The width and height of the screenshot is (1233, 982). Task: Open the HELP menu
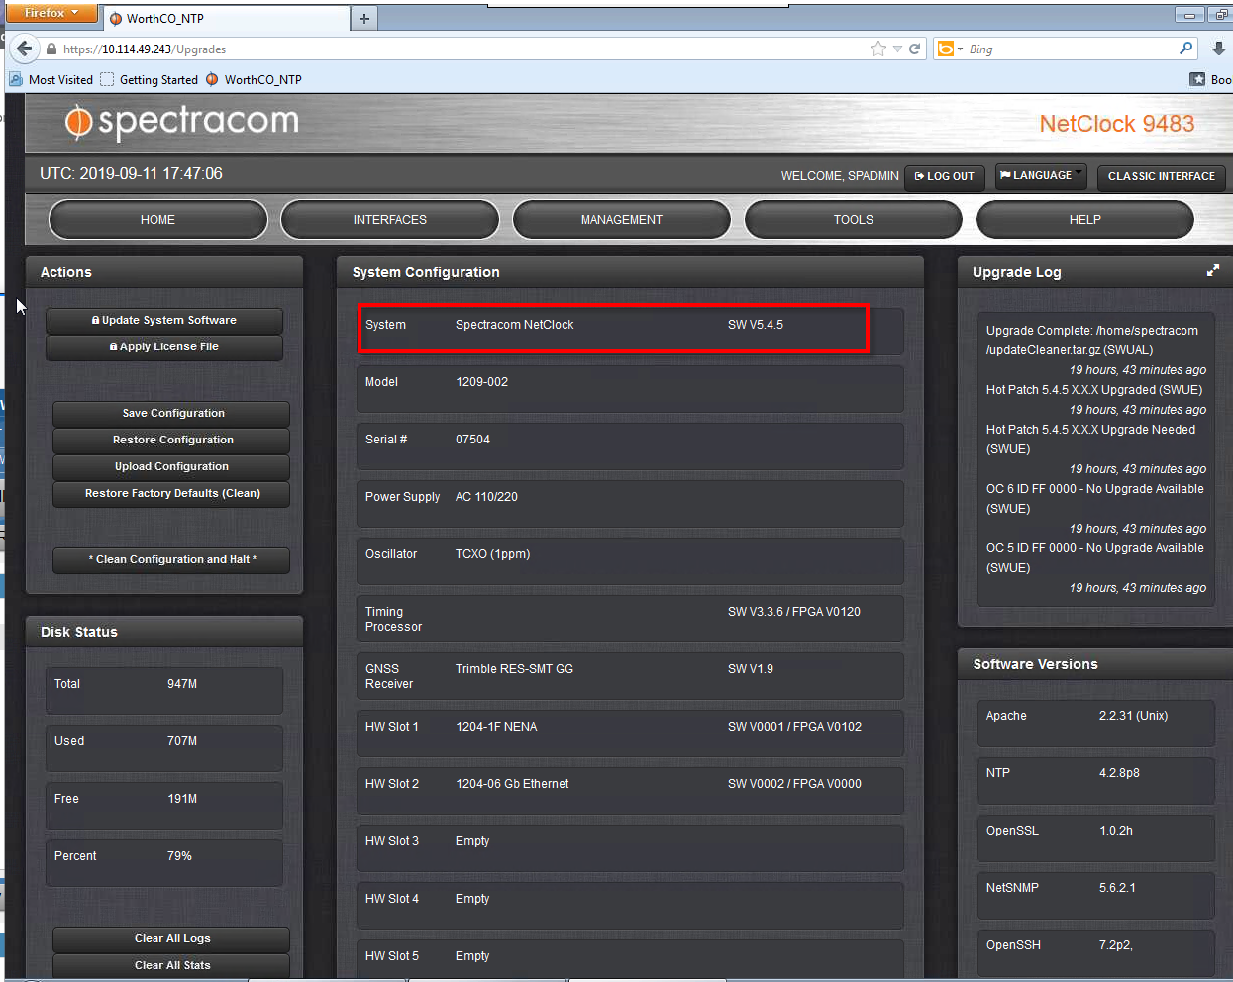click(1085, 220)
